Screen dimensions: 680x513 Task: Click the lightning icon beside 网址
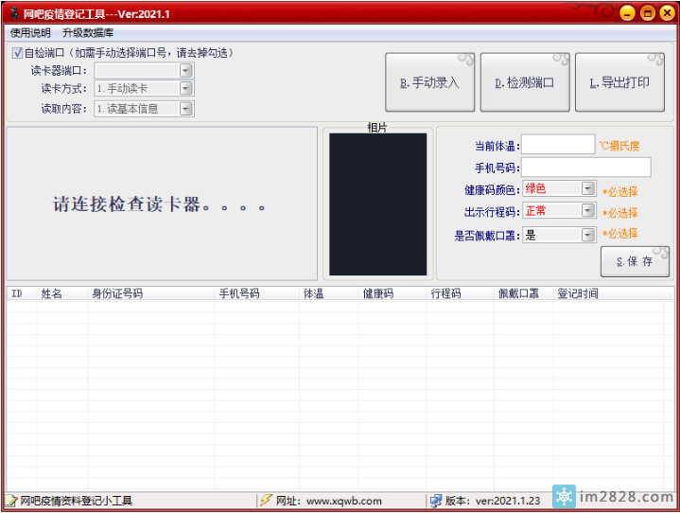(267, 501)
